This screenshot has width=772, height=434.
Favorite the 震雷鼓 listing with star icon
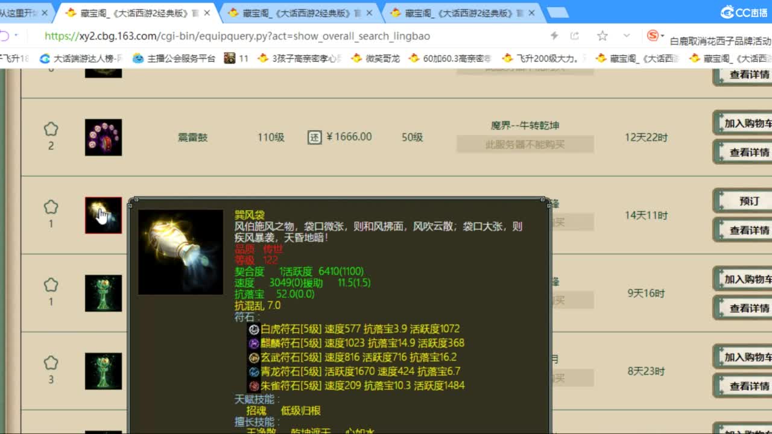pyautogui.click(x=51, y=129)
